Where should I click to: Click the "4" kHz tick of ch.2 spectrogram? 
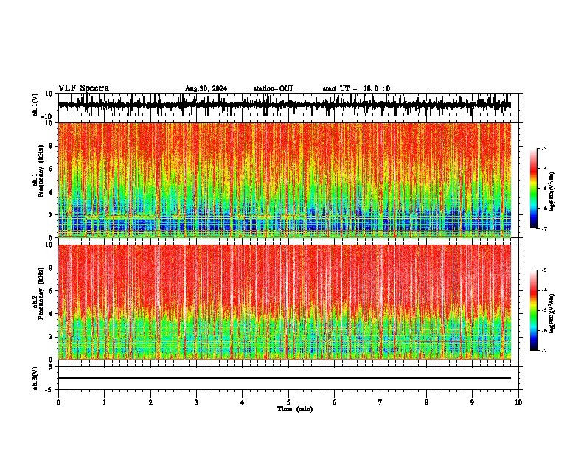tap(51, 314)
